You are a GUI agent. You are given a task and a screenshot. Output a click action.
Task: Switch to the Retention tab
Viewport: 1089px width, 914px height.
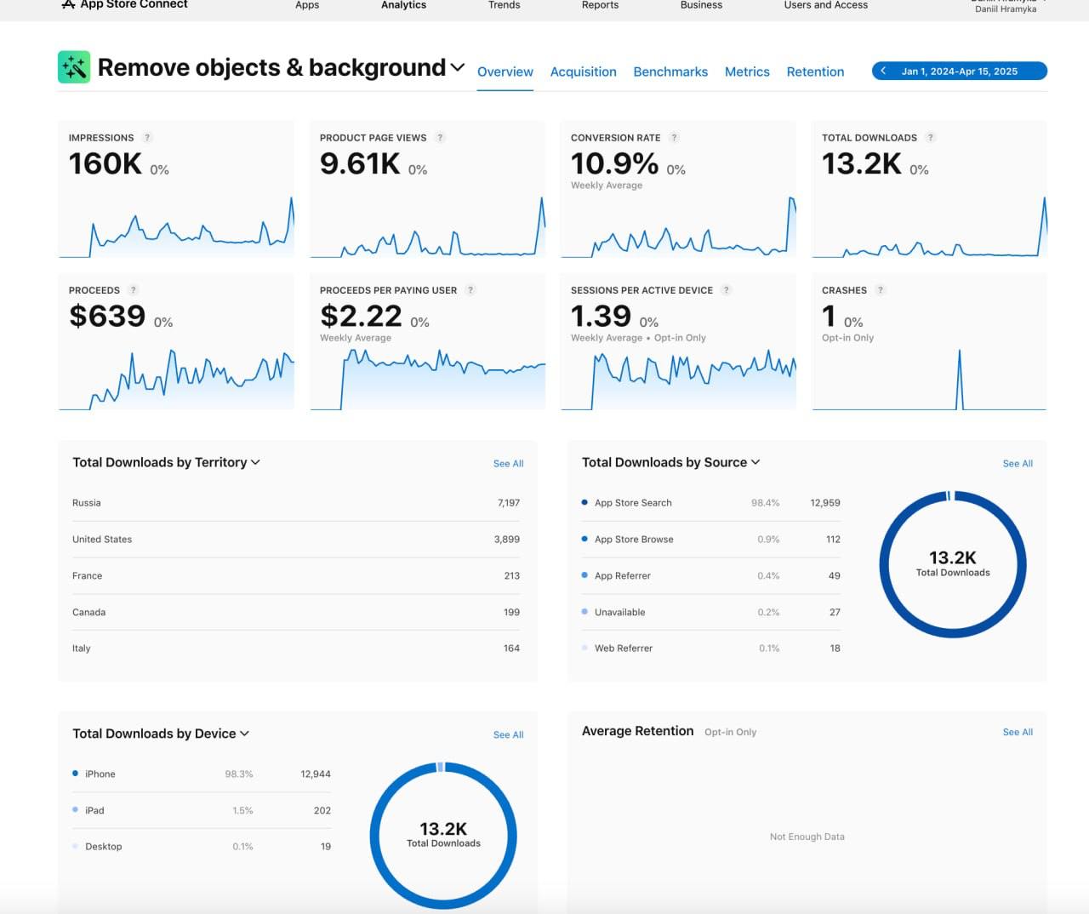coord(815,71)
